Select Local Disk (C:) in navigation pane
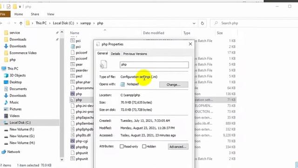This screenshot has height=168, width=298. click(x=20, y=123)
